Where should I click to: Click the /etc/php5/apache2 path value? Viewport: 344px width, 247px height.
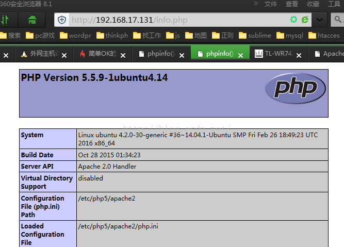coord(107,199)
